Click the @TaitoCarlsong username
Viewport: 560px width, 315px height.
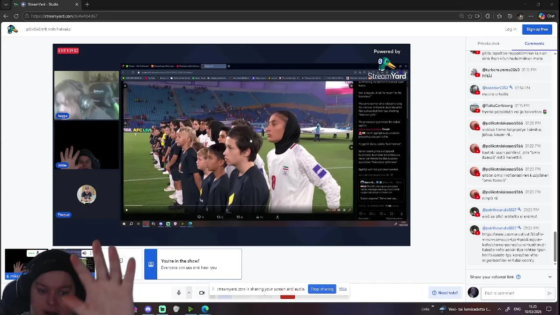click(497, 106)
